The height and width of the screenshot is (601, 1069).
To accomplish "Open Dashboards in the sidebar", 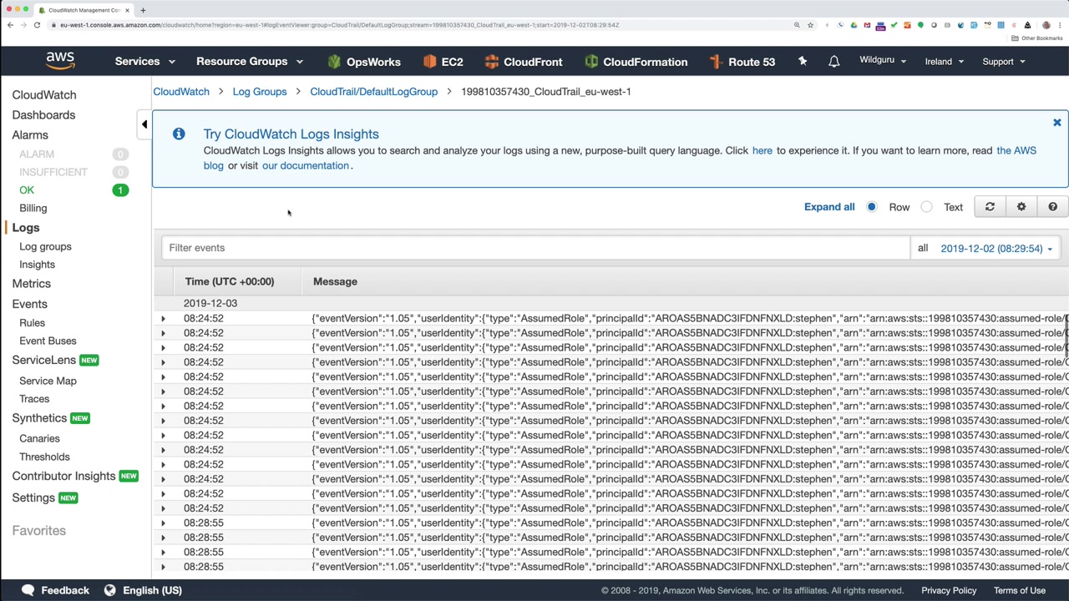I will [43, 115].
